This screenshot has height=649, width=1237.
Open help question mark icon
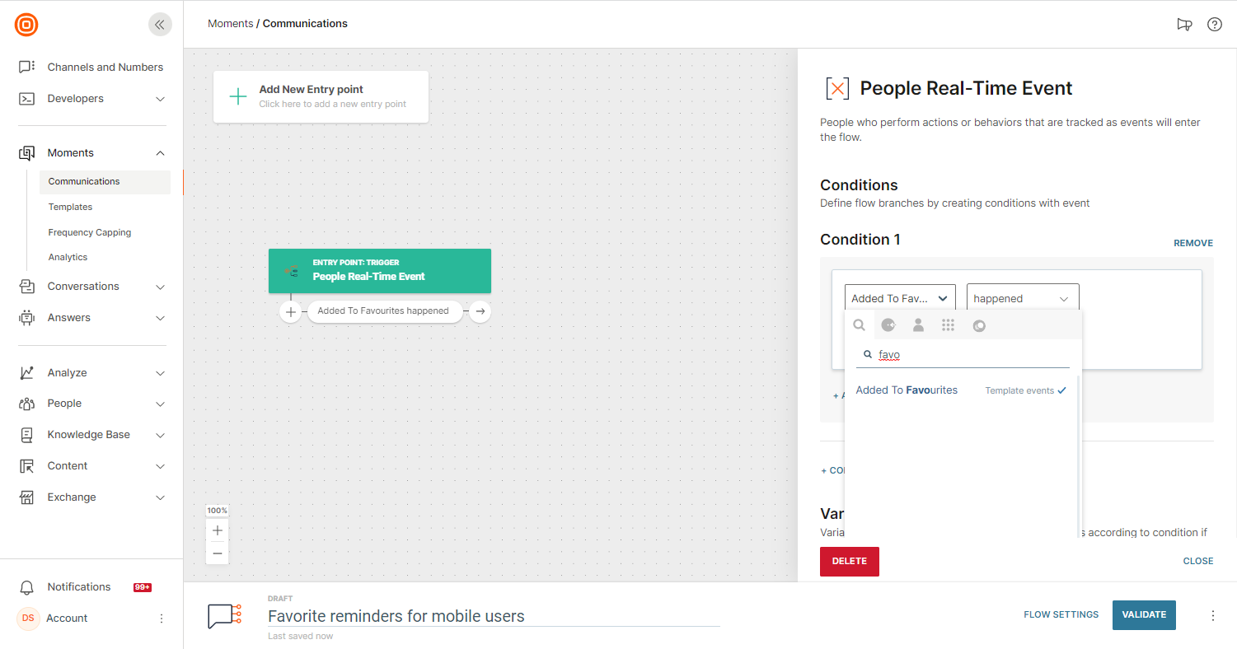pyautogui.click(x=1214, y=25)
